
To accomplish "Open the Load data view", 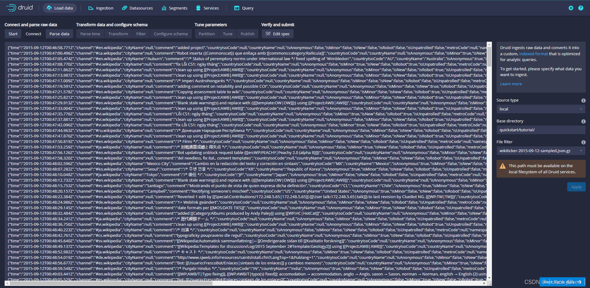I will point(60,8).
